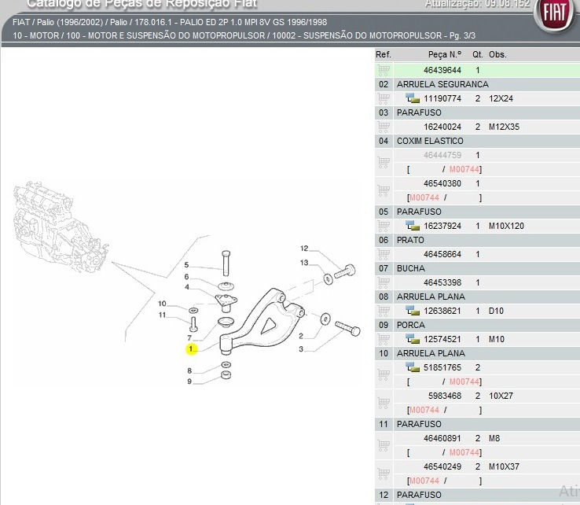
Task: Add arruela plana 12638621 to cart
Action: (x=384, y=311)
